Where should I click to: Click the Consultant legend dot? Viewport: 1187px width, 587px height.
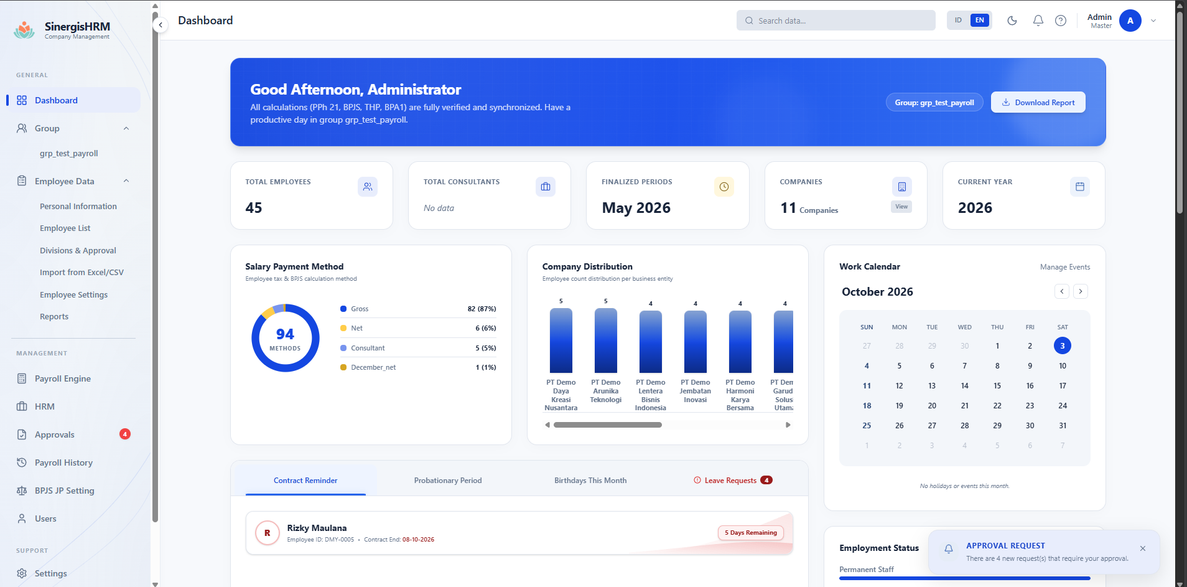click(x=343, y=348)
